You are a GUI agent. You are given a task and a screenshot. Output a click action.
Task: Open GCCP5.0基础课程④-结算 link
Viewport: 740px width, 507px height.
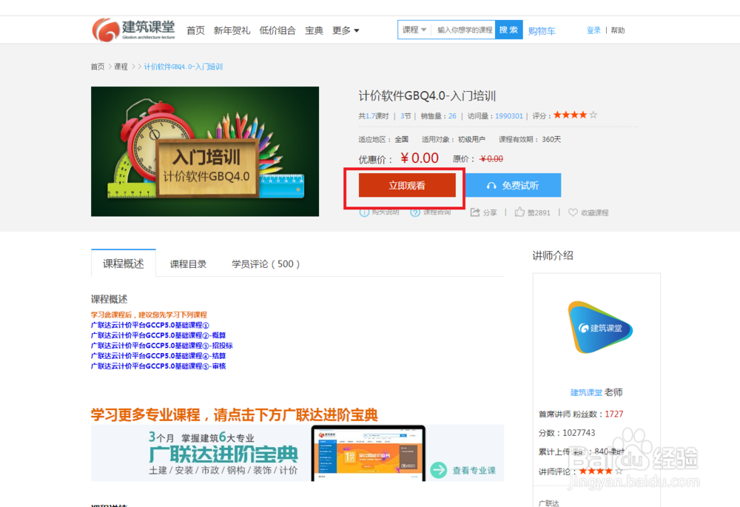coord(158,356)
